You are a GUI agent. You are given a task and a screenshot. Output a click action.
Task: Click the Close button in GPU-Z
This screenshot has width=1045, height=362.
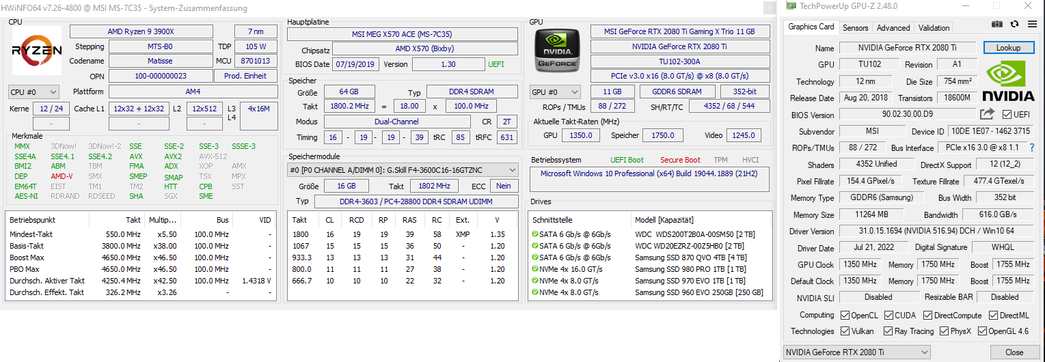tap(1014, 352)
